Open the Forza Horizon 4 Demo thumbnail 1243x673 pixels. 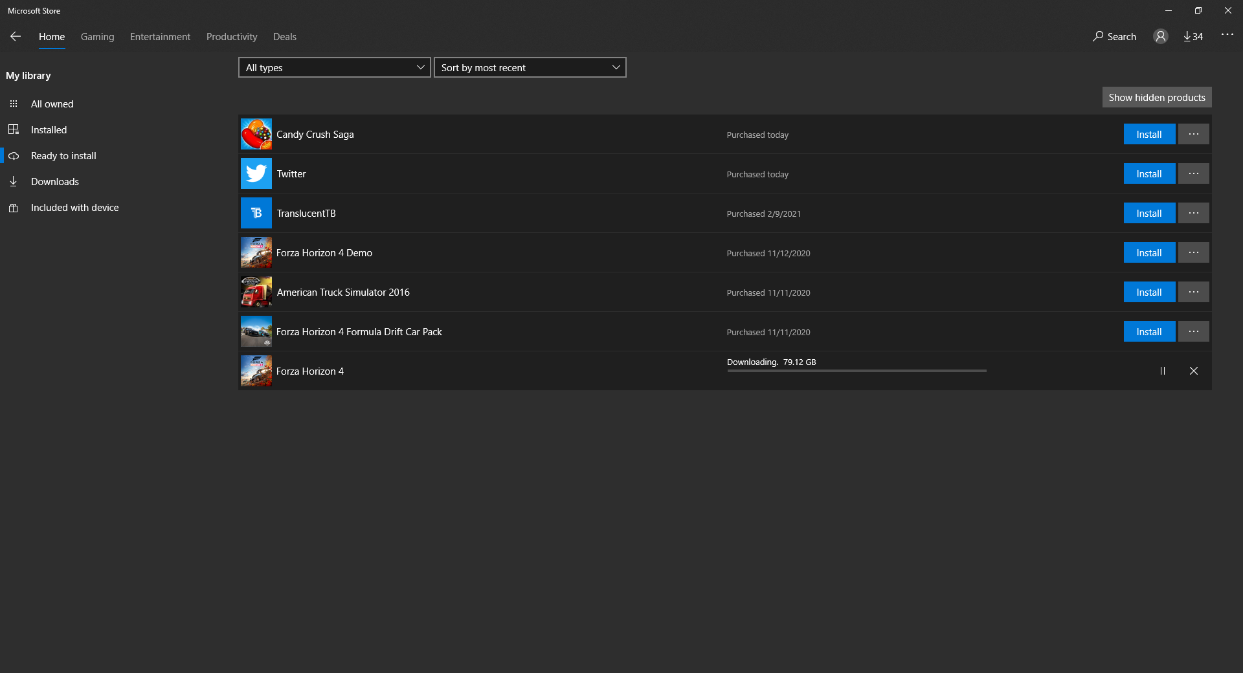coord(256,252)
